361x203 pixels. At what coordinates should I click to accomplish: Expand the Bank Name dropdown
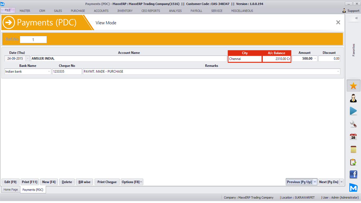49,72
